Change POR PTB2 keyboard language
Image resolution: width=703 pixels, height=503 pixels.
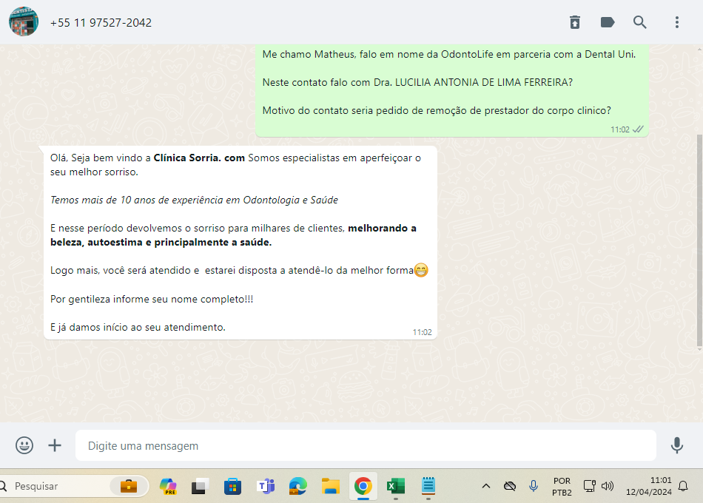562,487
